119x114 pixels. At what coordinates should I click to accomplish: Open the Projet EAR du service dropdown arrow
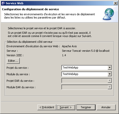point(110,80)
